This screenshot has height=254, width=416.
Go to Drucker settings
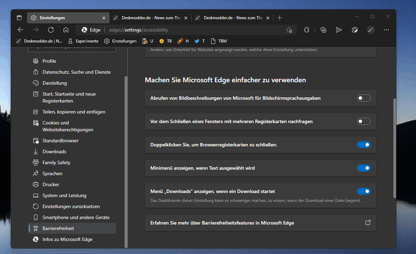[72, 184]
